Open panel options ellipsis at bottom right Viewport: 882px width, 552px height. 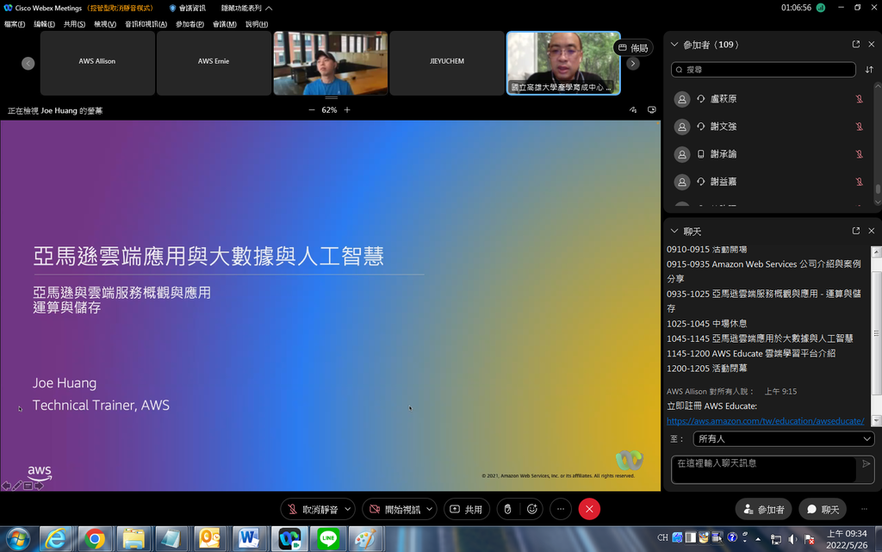(x=864, y=509)
